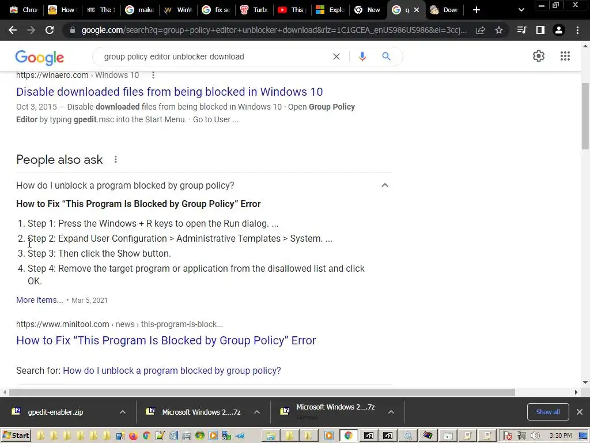Switch to the 'Turb' tab
This screenshot has height=443, width=590.
(255, 10)
